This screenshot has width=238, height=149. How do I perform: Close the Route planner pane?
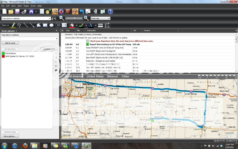(57, 31)
